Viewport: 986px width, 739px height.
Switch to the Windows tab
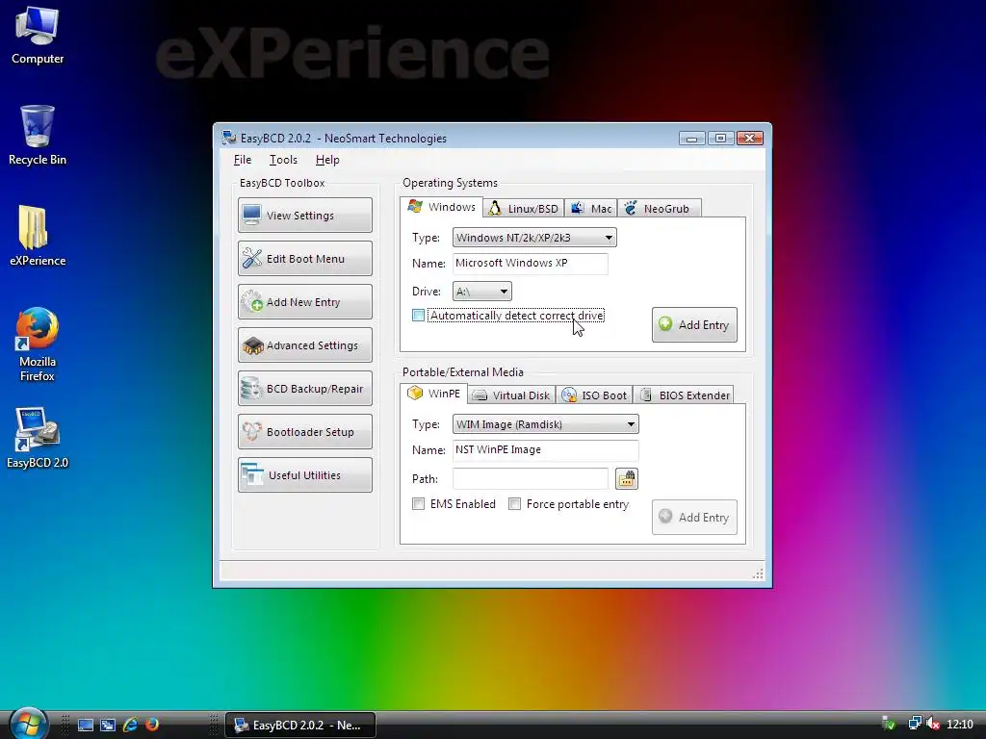441,207
